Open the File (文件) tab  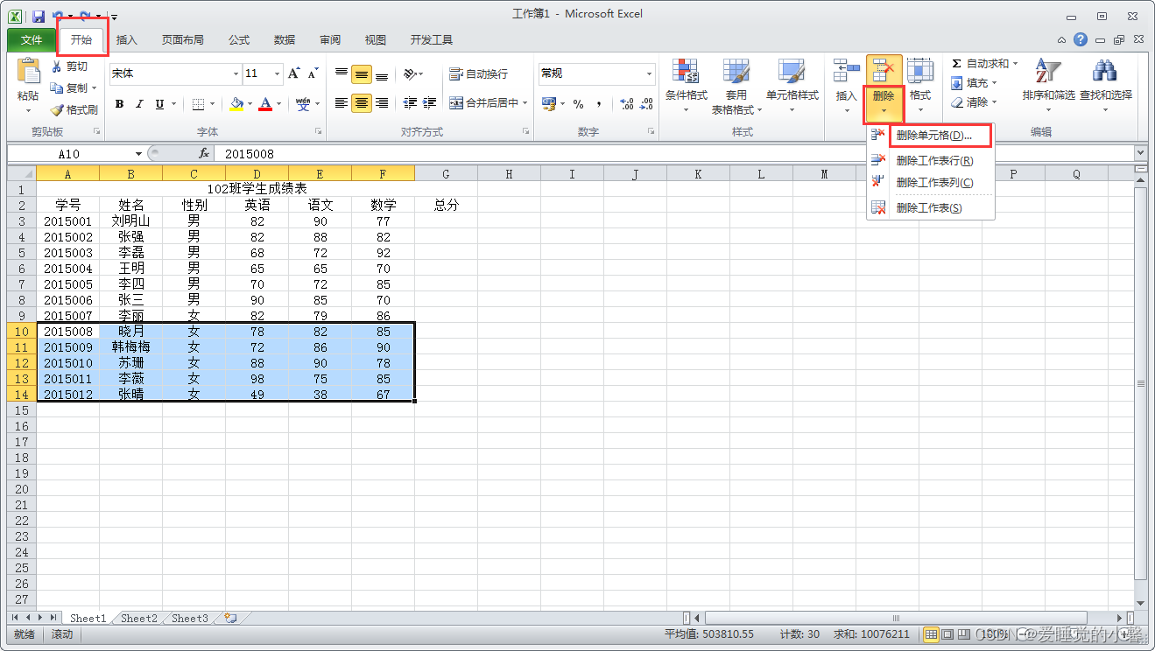point(32,40)
